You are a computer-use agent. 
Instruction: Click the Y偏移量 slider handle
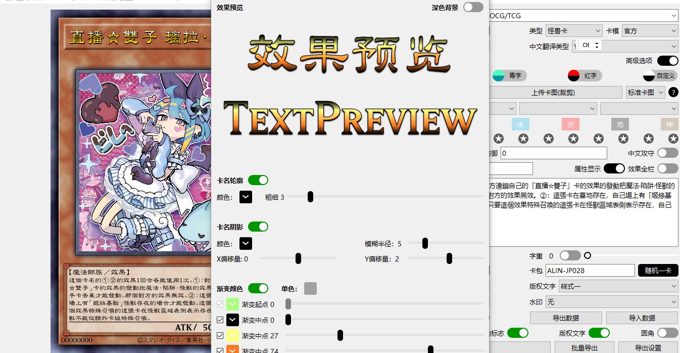pos(449,259)
